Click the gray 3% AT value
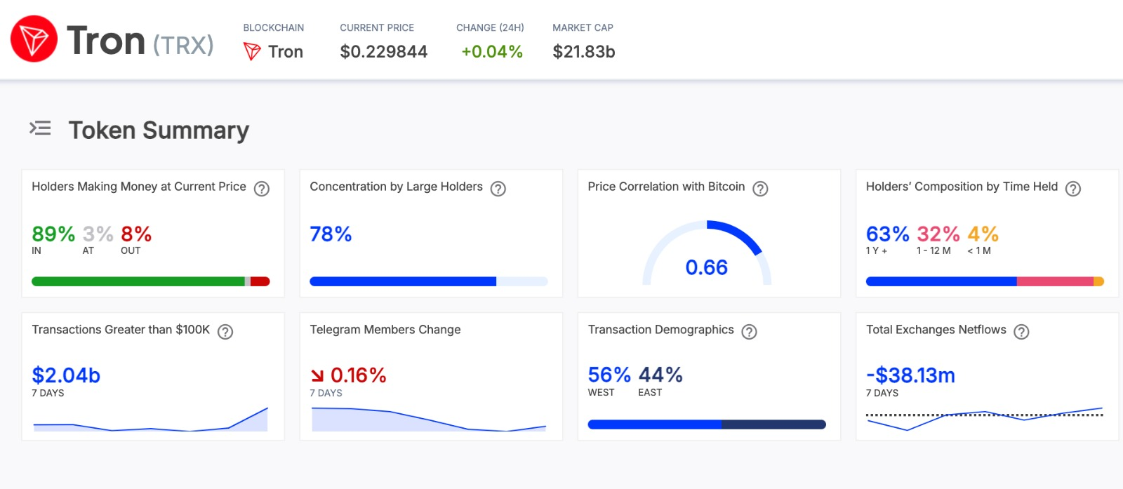1123x489 pixels. (98, 234)
